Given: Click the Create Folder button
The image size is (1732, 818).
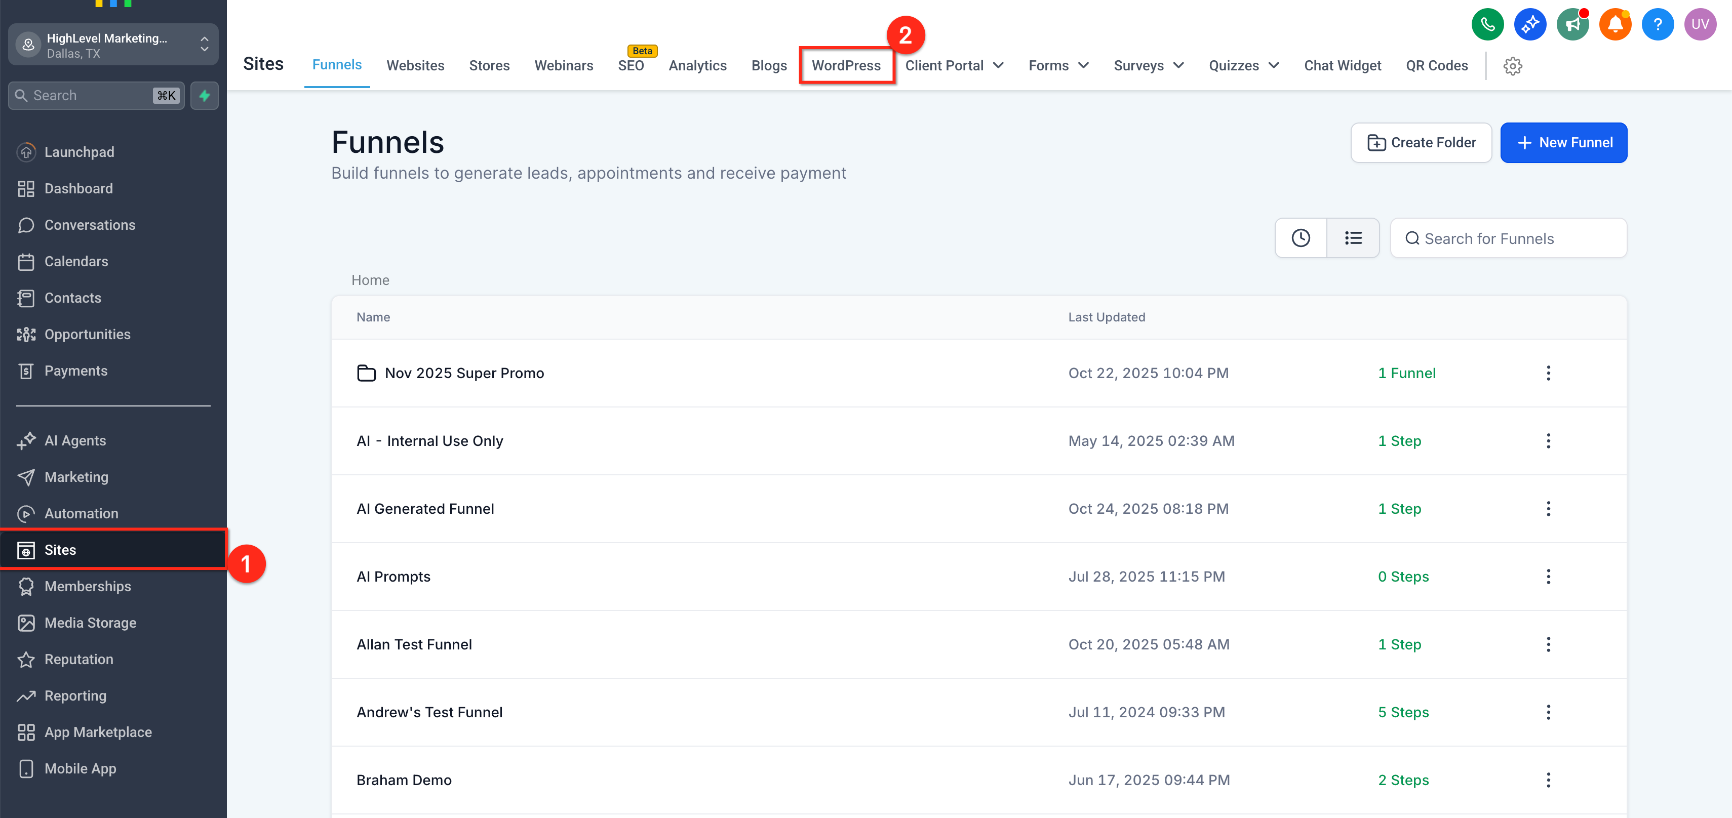Looking at the screenshot, I should tap(1421, 143).
